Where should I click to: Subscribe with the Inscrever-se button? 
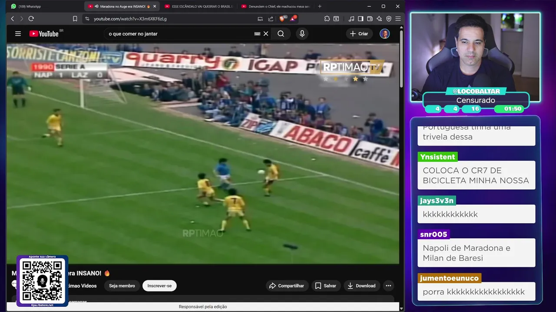(x=159, y=286)
